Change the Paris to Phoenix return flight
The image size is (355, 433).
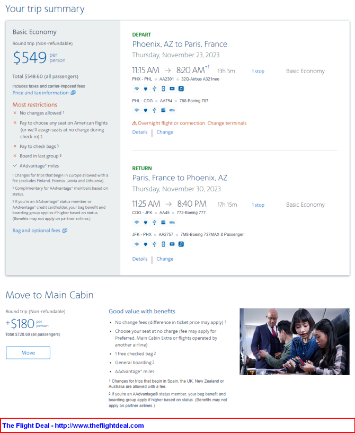165,259
